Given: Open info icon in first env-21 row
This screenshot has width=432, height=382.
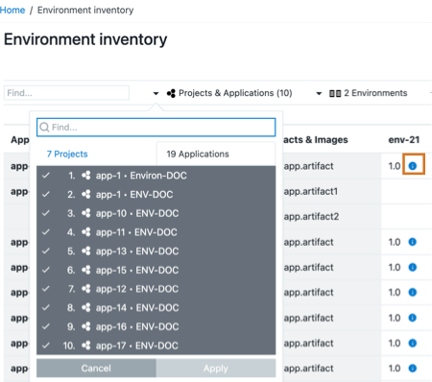Looking at the screenshot, I should click(413, 166).
